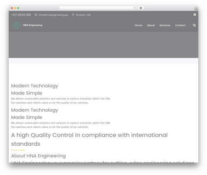Open a new browser tab with plus
Viewport: 207px width, 175px height.
pos(196,9)
